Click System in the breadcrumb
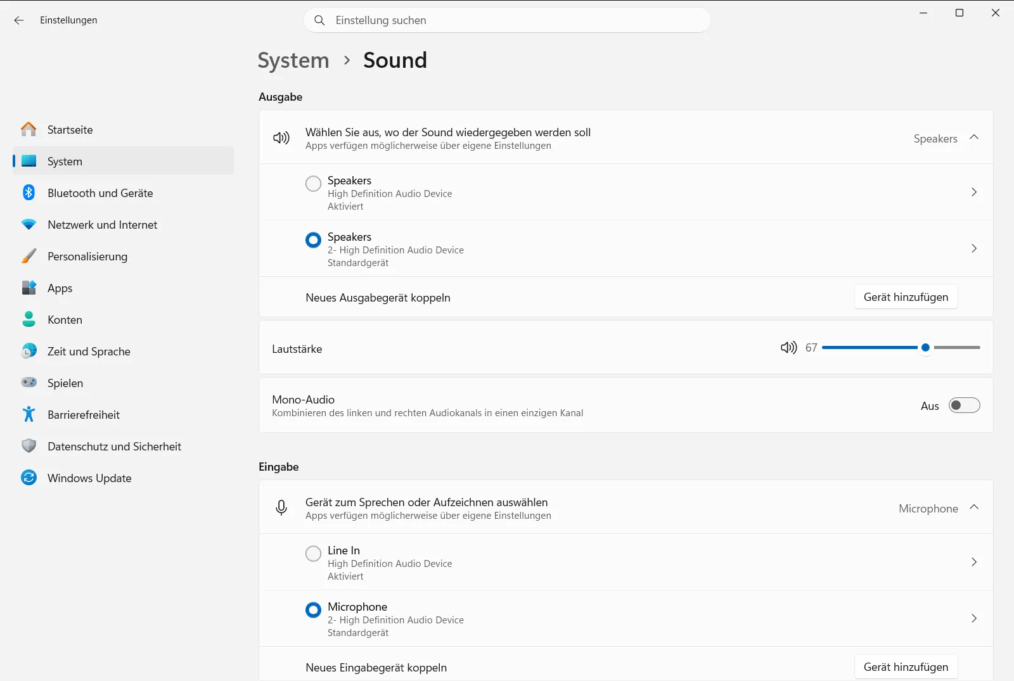The height and width of the screenshot is (681, 1014). pos(293,61)
